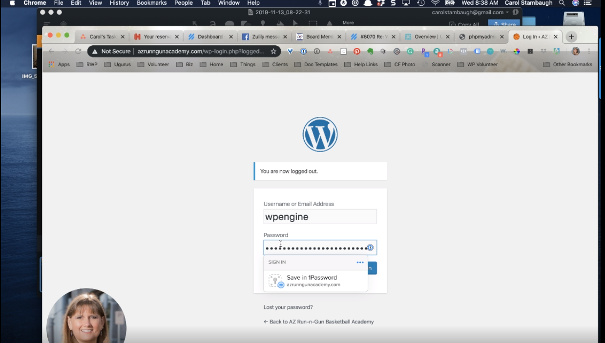
Task: Click the color wheel extension icon
Action: coord(517,51)
